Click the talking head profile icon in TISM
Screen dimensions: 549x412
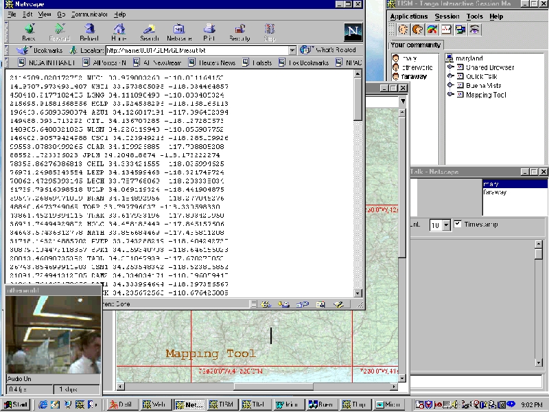417,30
